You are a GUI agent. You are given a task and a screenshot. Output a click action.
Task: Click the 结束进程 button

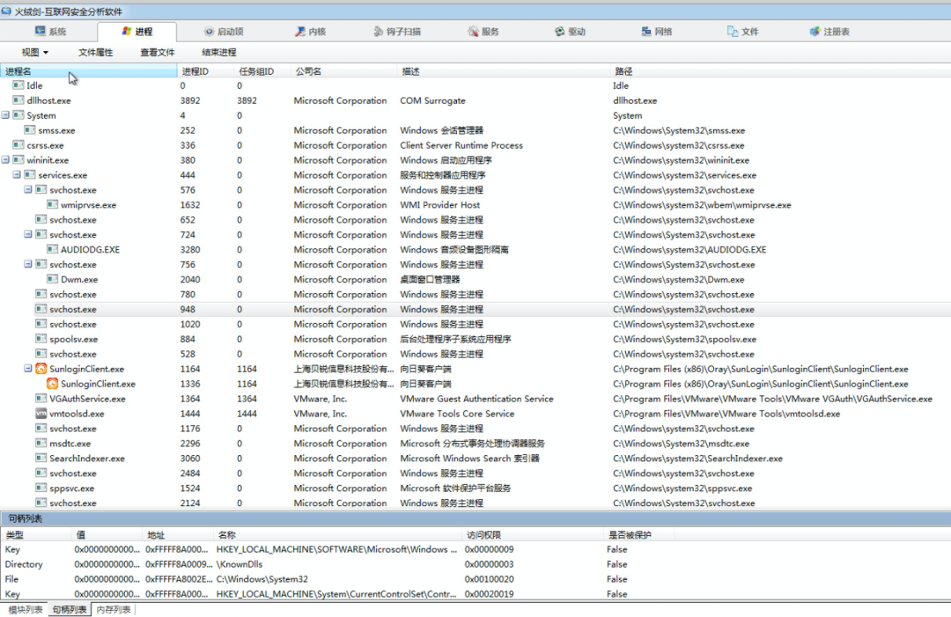(x=219, y=52)
